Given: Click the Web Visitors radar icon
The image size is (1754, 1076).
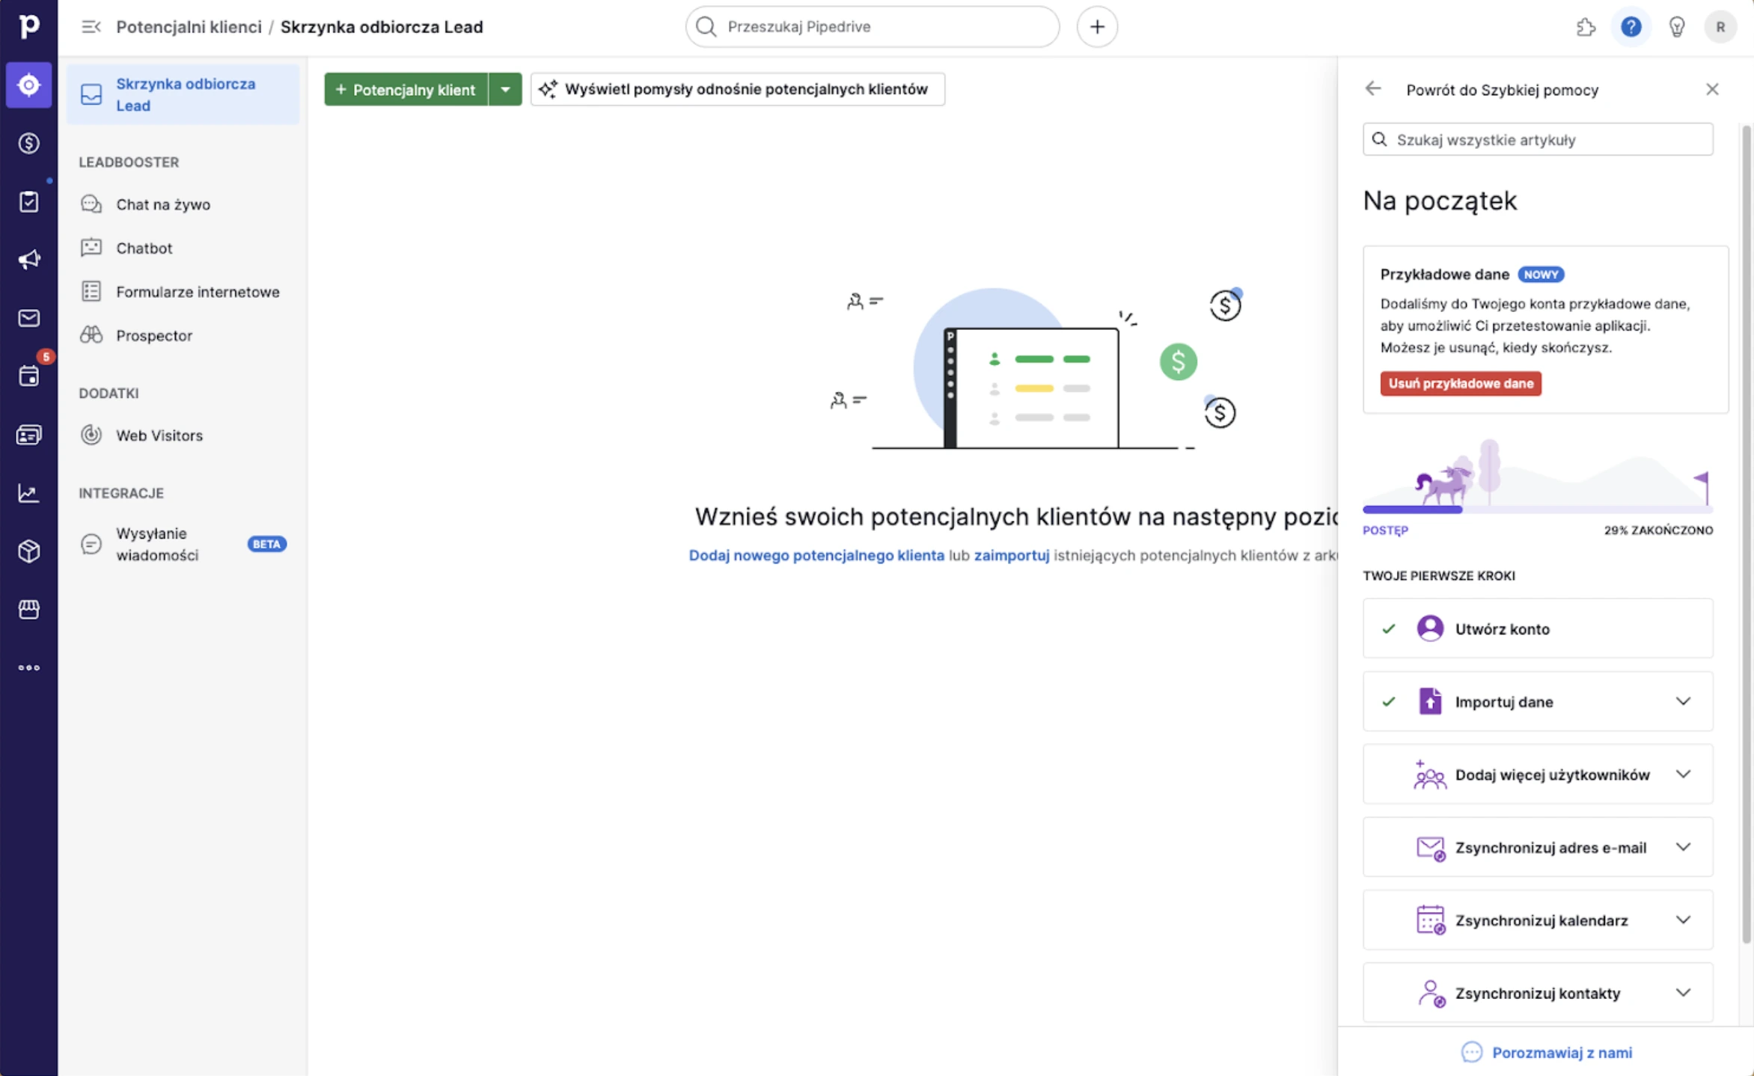Looking at the screenshot, I should point(91,435).
